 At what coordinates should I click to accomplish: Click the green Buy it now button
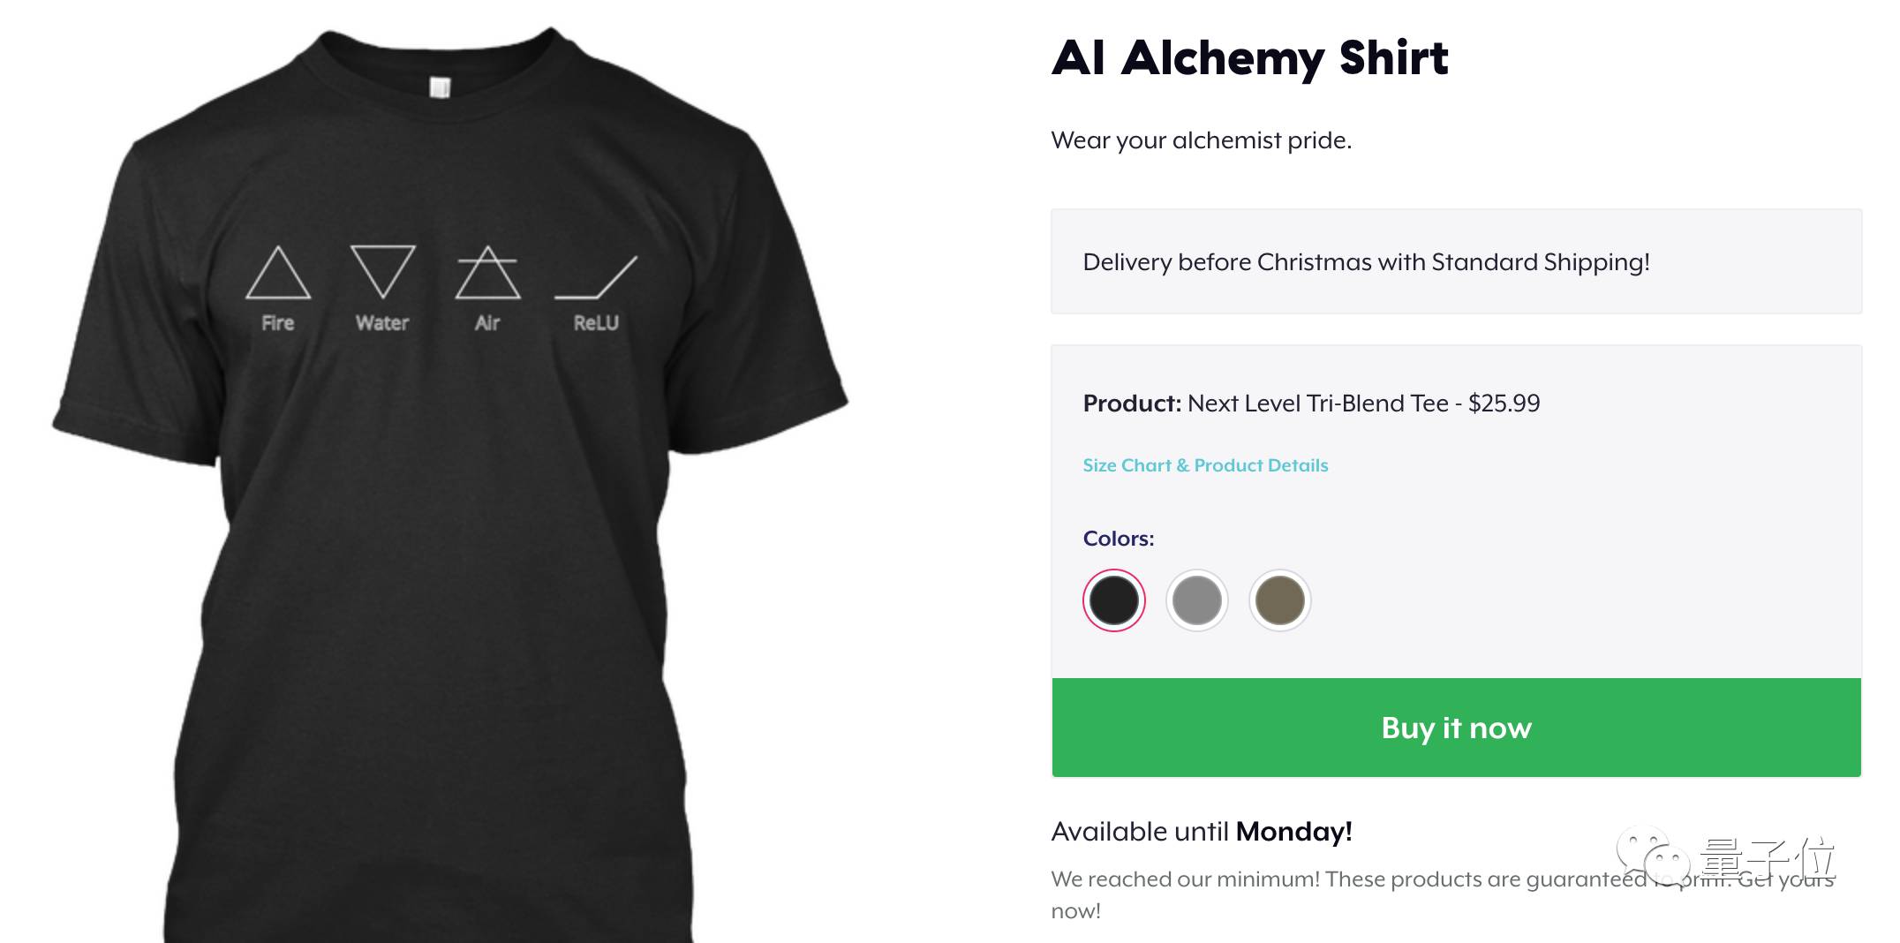[1456, 728]
